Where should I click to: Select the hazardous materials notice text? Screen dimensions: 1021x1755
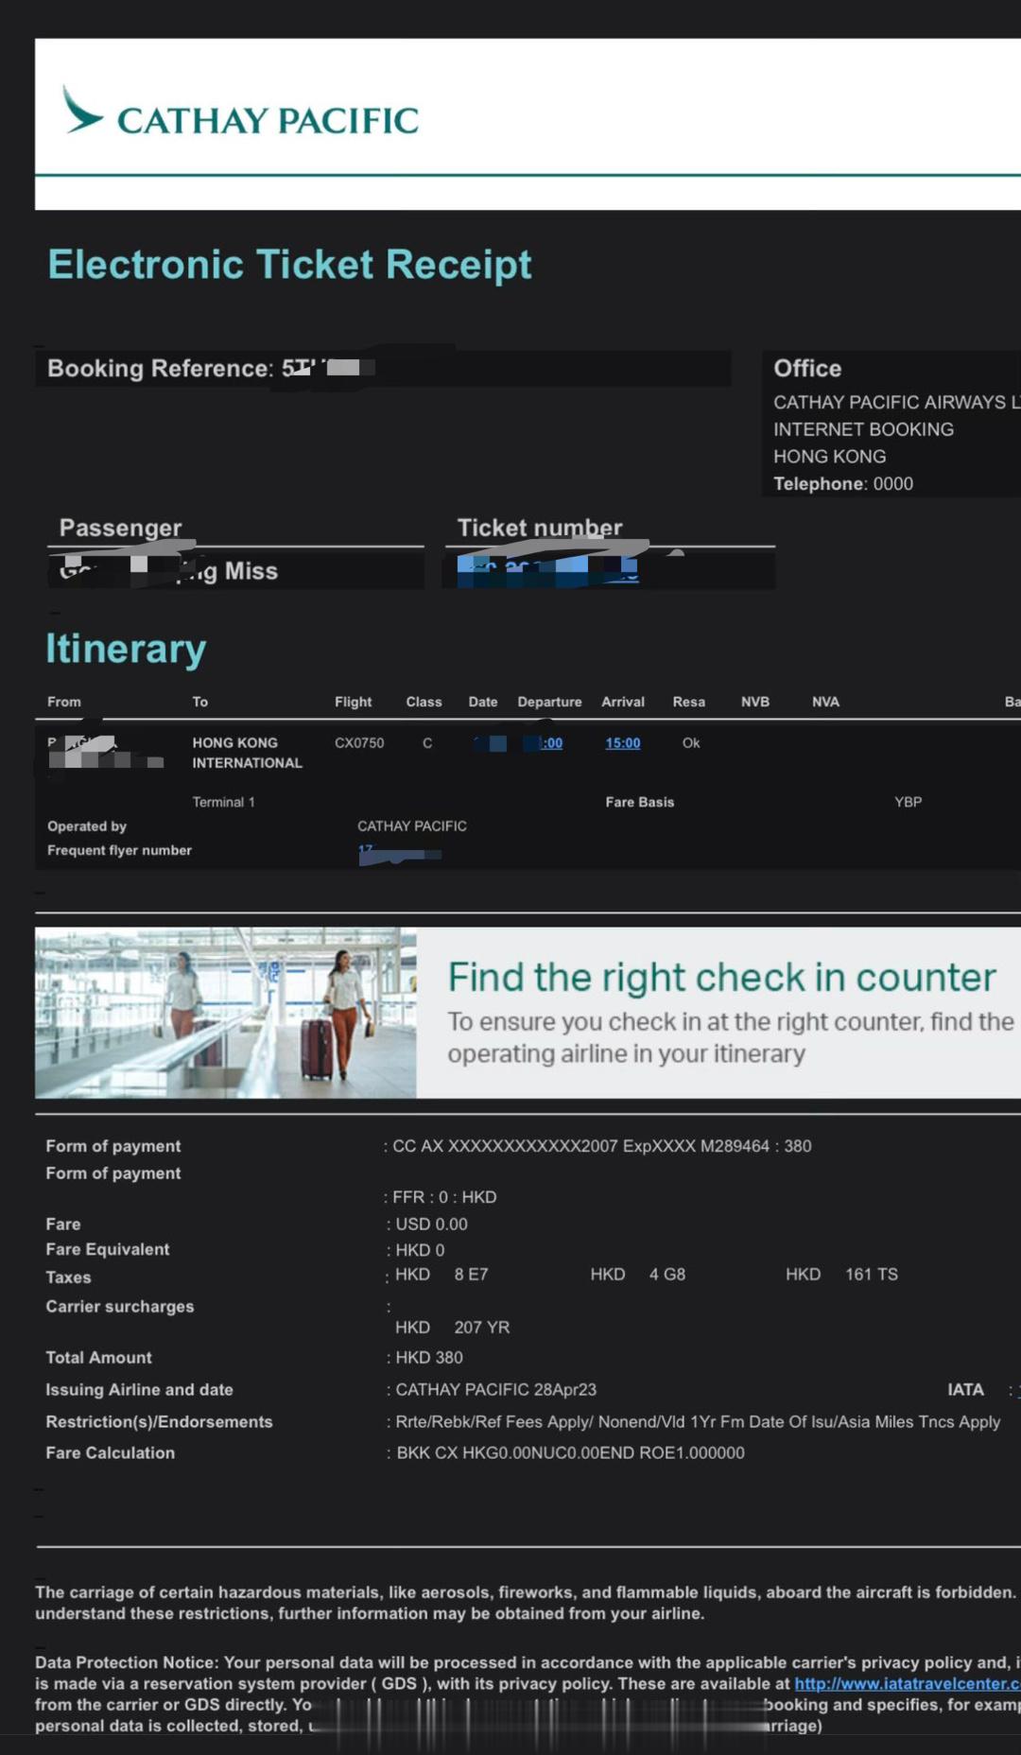[528, 1603]
